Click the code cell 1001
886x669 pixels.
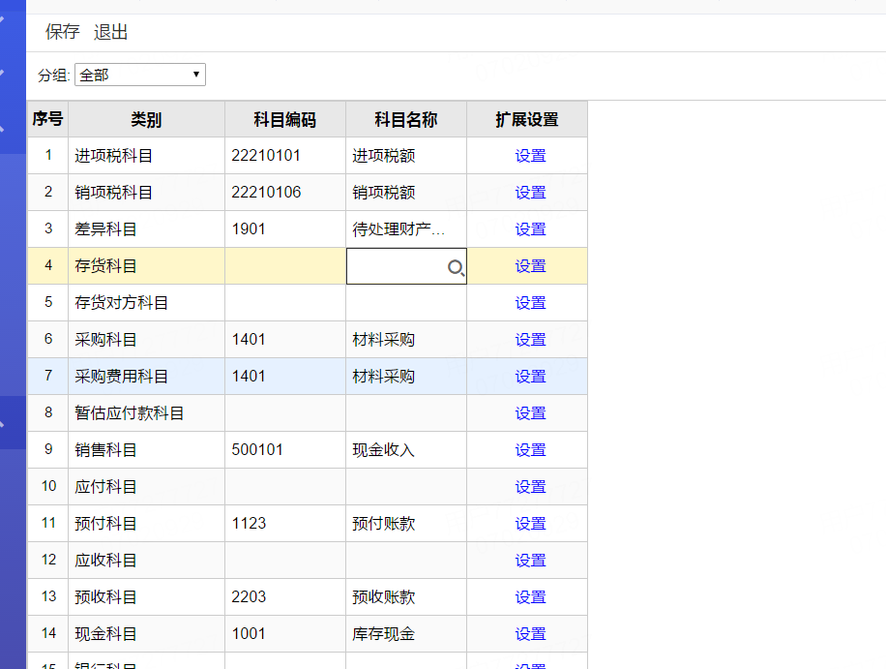(285, 633)
